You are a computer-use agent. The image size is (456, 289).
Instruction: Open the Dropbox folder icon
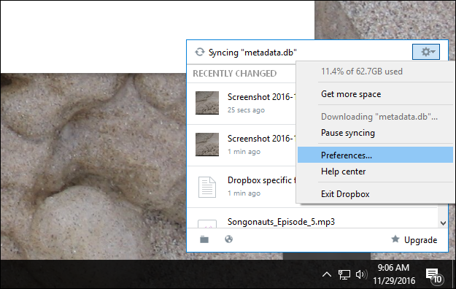(204, 239)
